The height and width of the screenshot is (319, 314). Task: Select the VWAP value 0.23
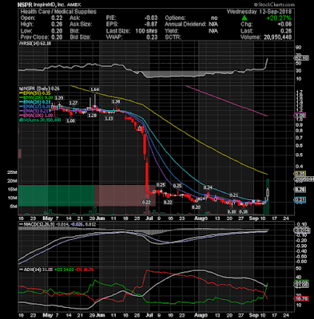(x=152, y=37)
